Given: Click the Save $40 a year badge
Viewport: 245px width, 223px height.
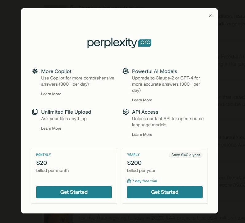Looking at the screenshot, I should pyautogui.click(x=186, y=155).
